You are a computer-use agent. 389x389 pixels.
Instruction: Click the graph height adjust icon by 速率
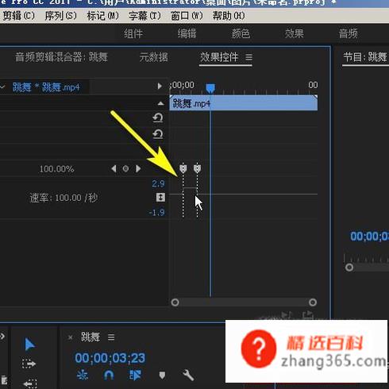tap(160, 198)
